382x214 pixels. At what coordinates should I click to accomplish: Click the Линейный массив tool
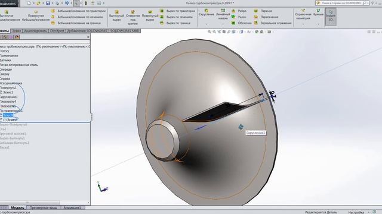point(223,14)
